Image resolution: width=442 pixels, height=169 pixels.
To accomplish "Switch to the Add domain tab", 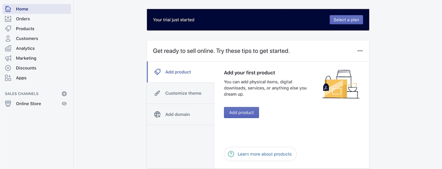I will (180, 115).
